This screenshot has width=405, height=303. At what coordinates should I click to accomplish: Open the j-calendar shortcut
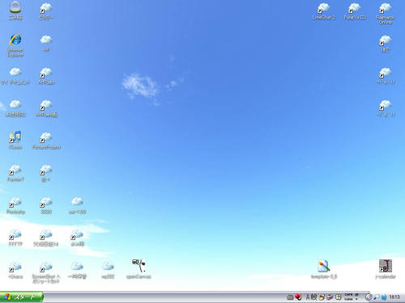(x=386, y=266)
